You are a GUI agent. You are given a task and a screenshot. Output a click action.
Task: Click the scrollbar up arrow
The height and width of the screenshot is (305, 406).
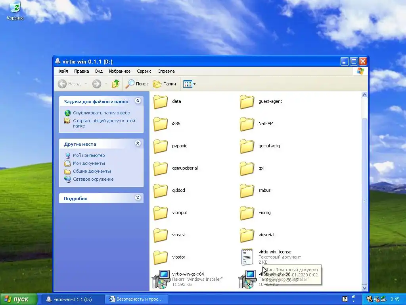(364, 95)
